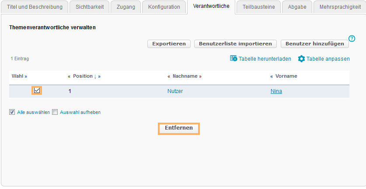Move Position column right with » arrow
The image size is (366, 189).
tap(99, 76)
